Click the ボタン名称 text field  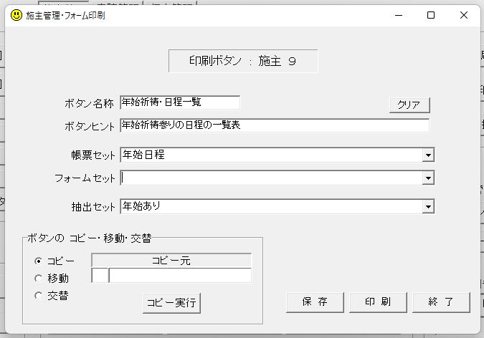tap(180, 102)
